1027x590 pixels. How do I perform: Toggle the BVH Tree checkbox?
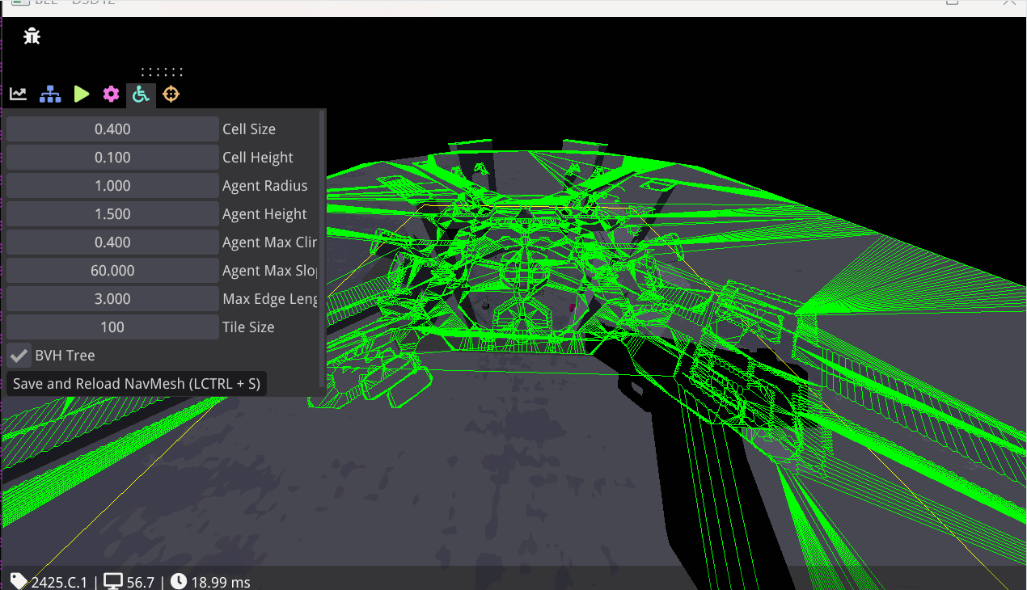coord(19,355)
